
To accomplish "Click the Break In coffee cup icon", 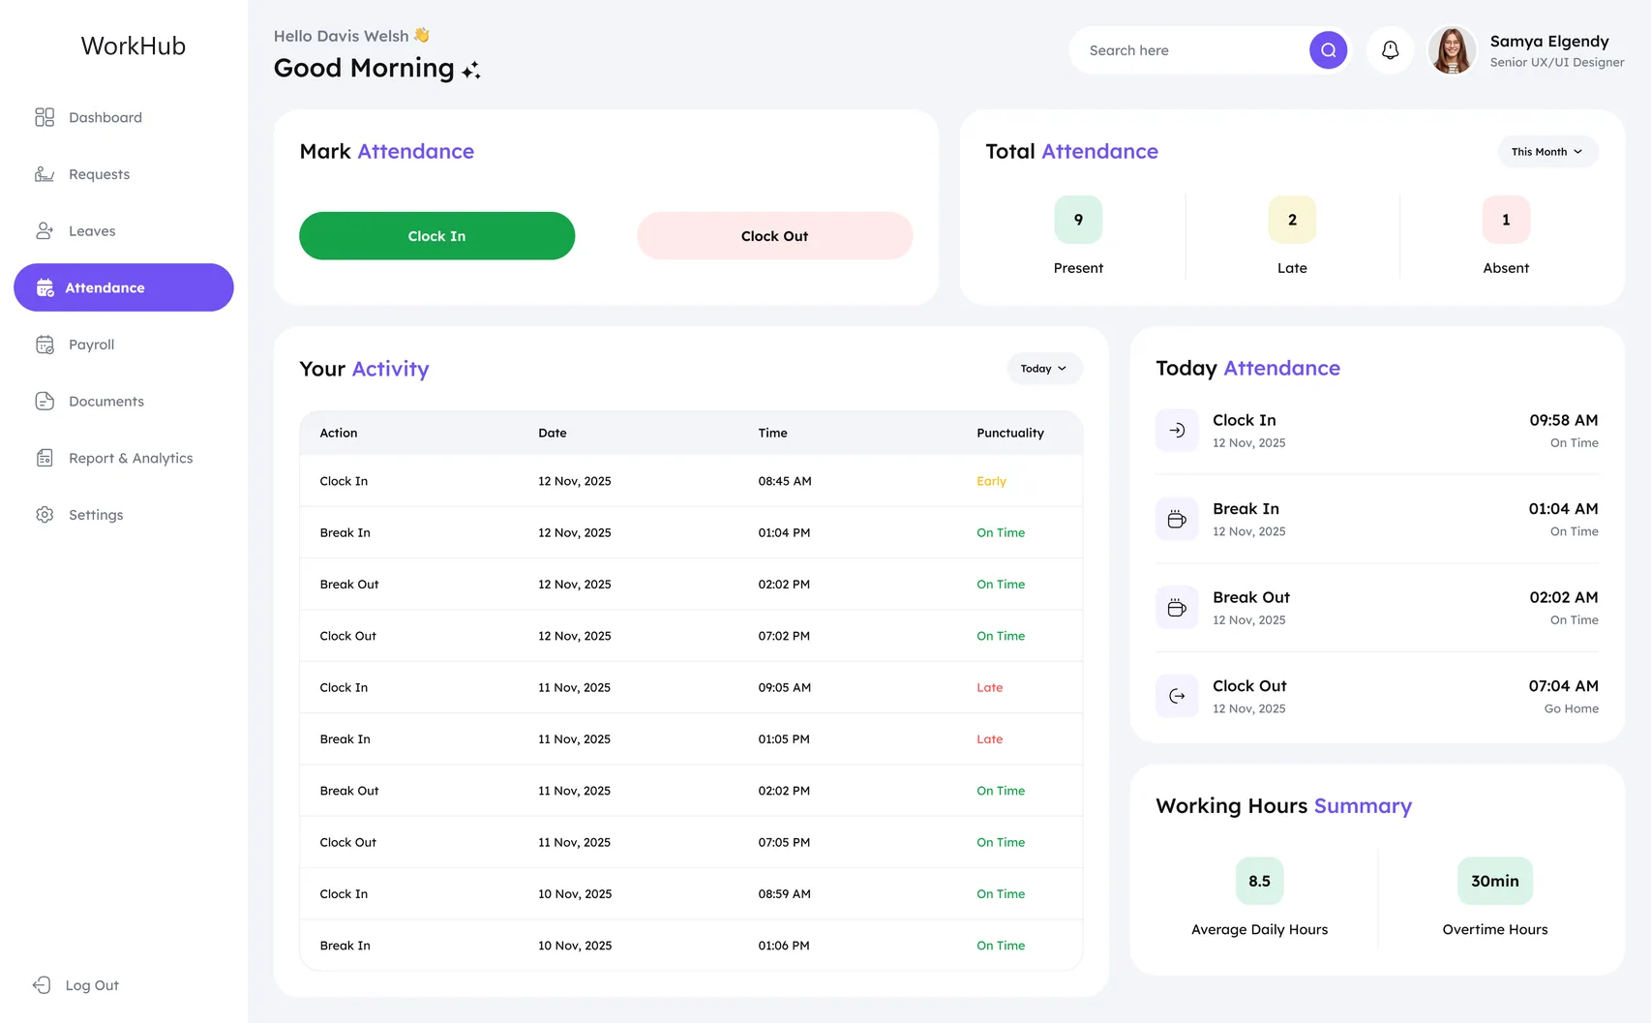I will coord(1177,520).
